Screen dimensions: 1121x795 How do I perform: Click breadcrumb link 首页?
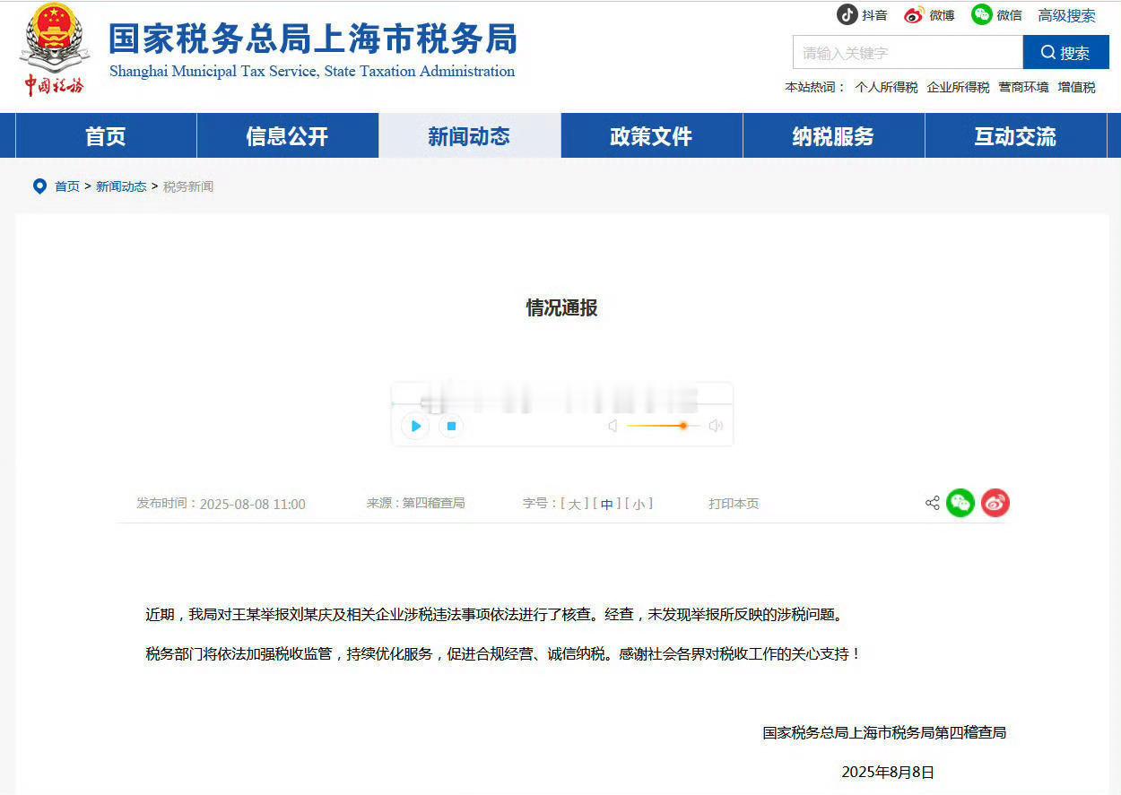point(67,186)
